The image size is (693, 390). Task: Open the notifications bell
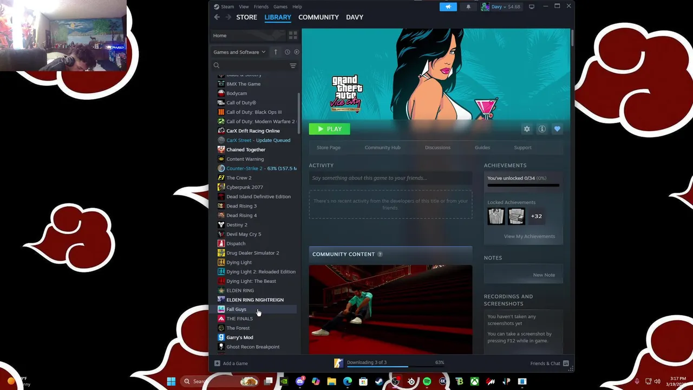(468, 6)
